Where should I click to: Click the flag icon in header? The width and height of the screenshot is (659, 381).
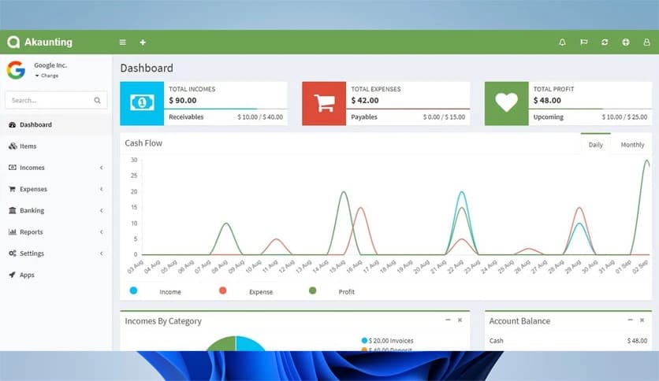pyautogui.click(x=584, y=42)
